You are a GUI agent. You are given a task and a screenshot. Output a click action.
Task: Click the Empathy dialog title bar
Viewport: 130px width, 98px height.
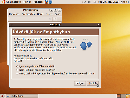pyautogui.click(x=55, y=25)
